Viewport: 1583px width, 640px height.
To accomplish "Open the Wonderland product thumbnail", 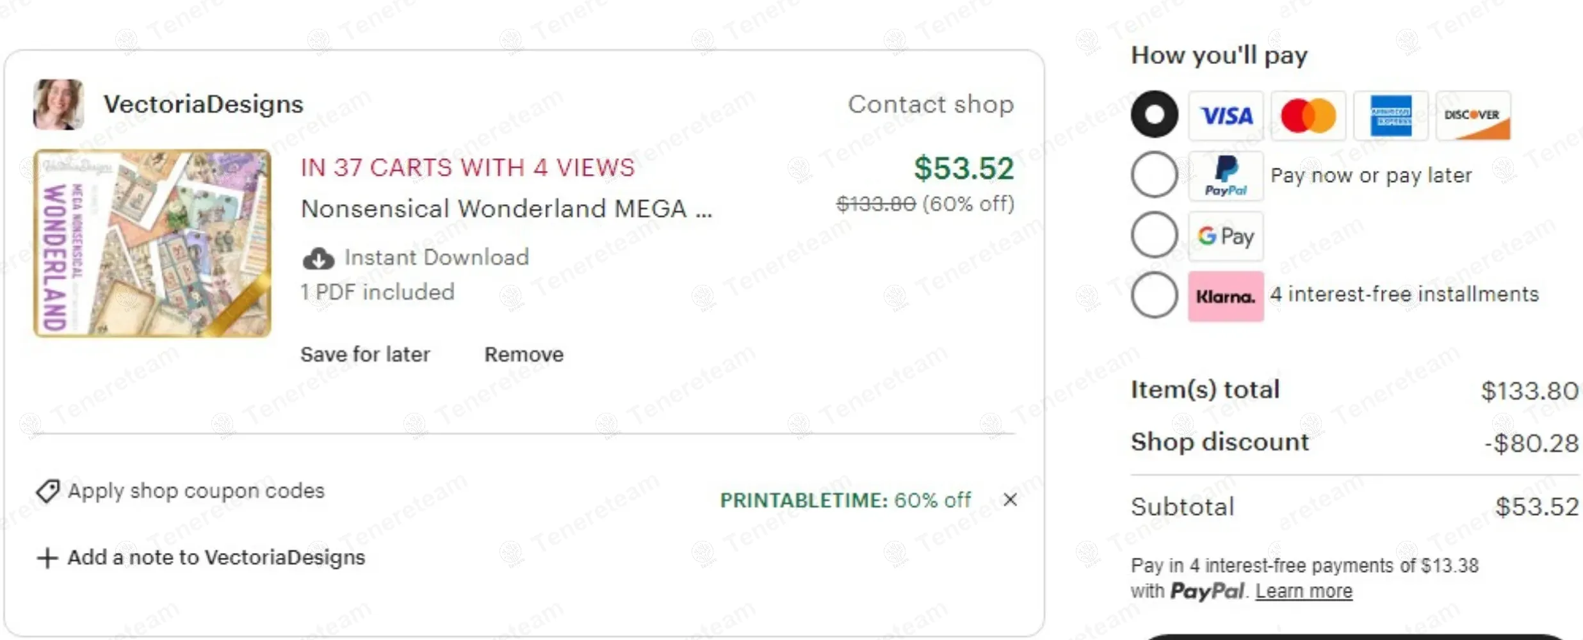I will (x=152, y=243).
